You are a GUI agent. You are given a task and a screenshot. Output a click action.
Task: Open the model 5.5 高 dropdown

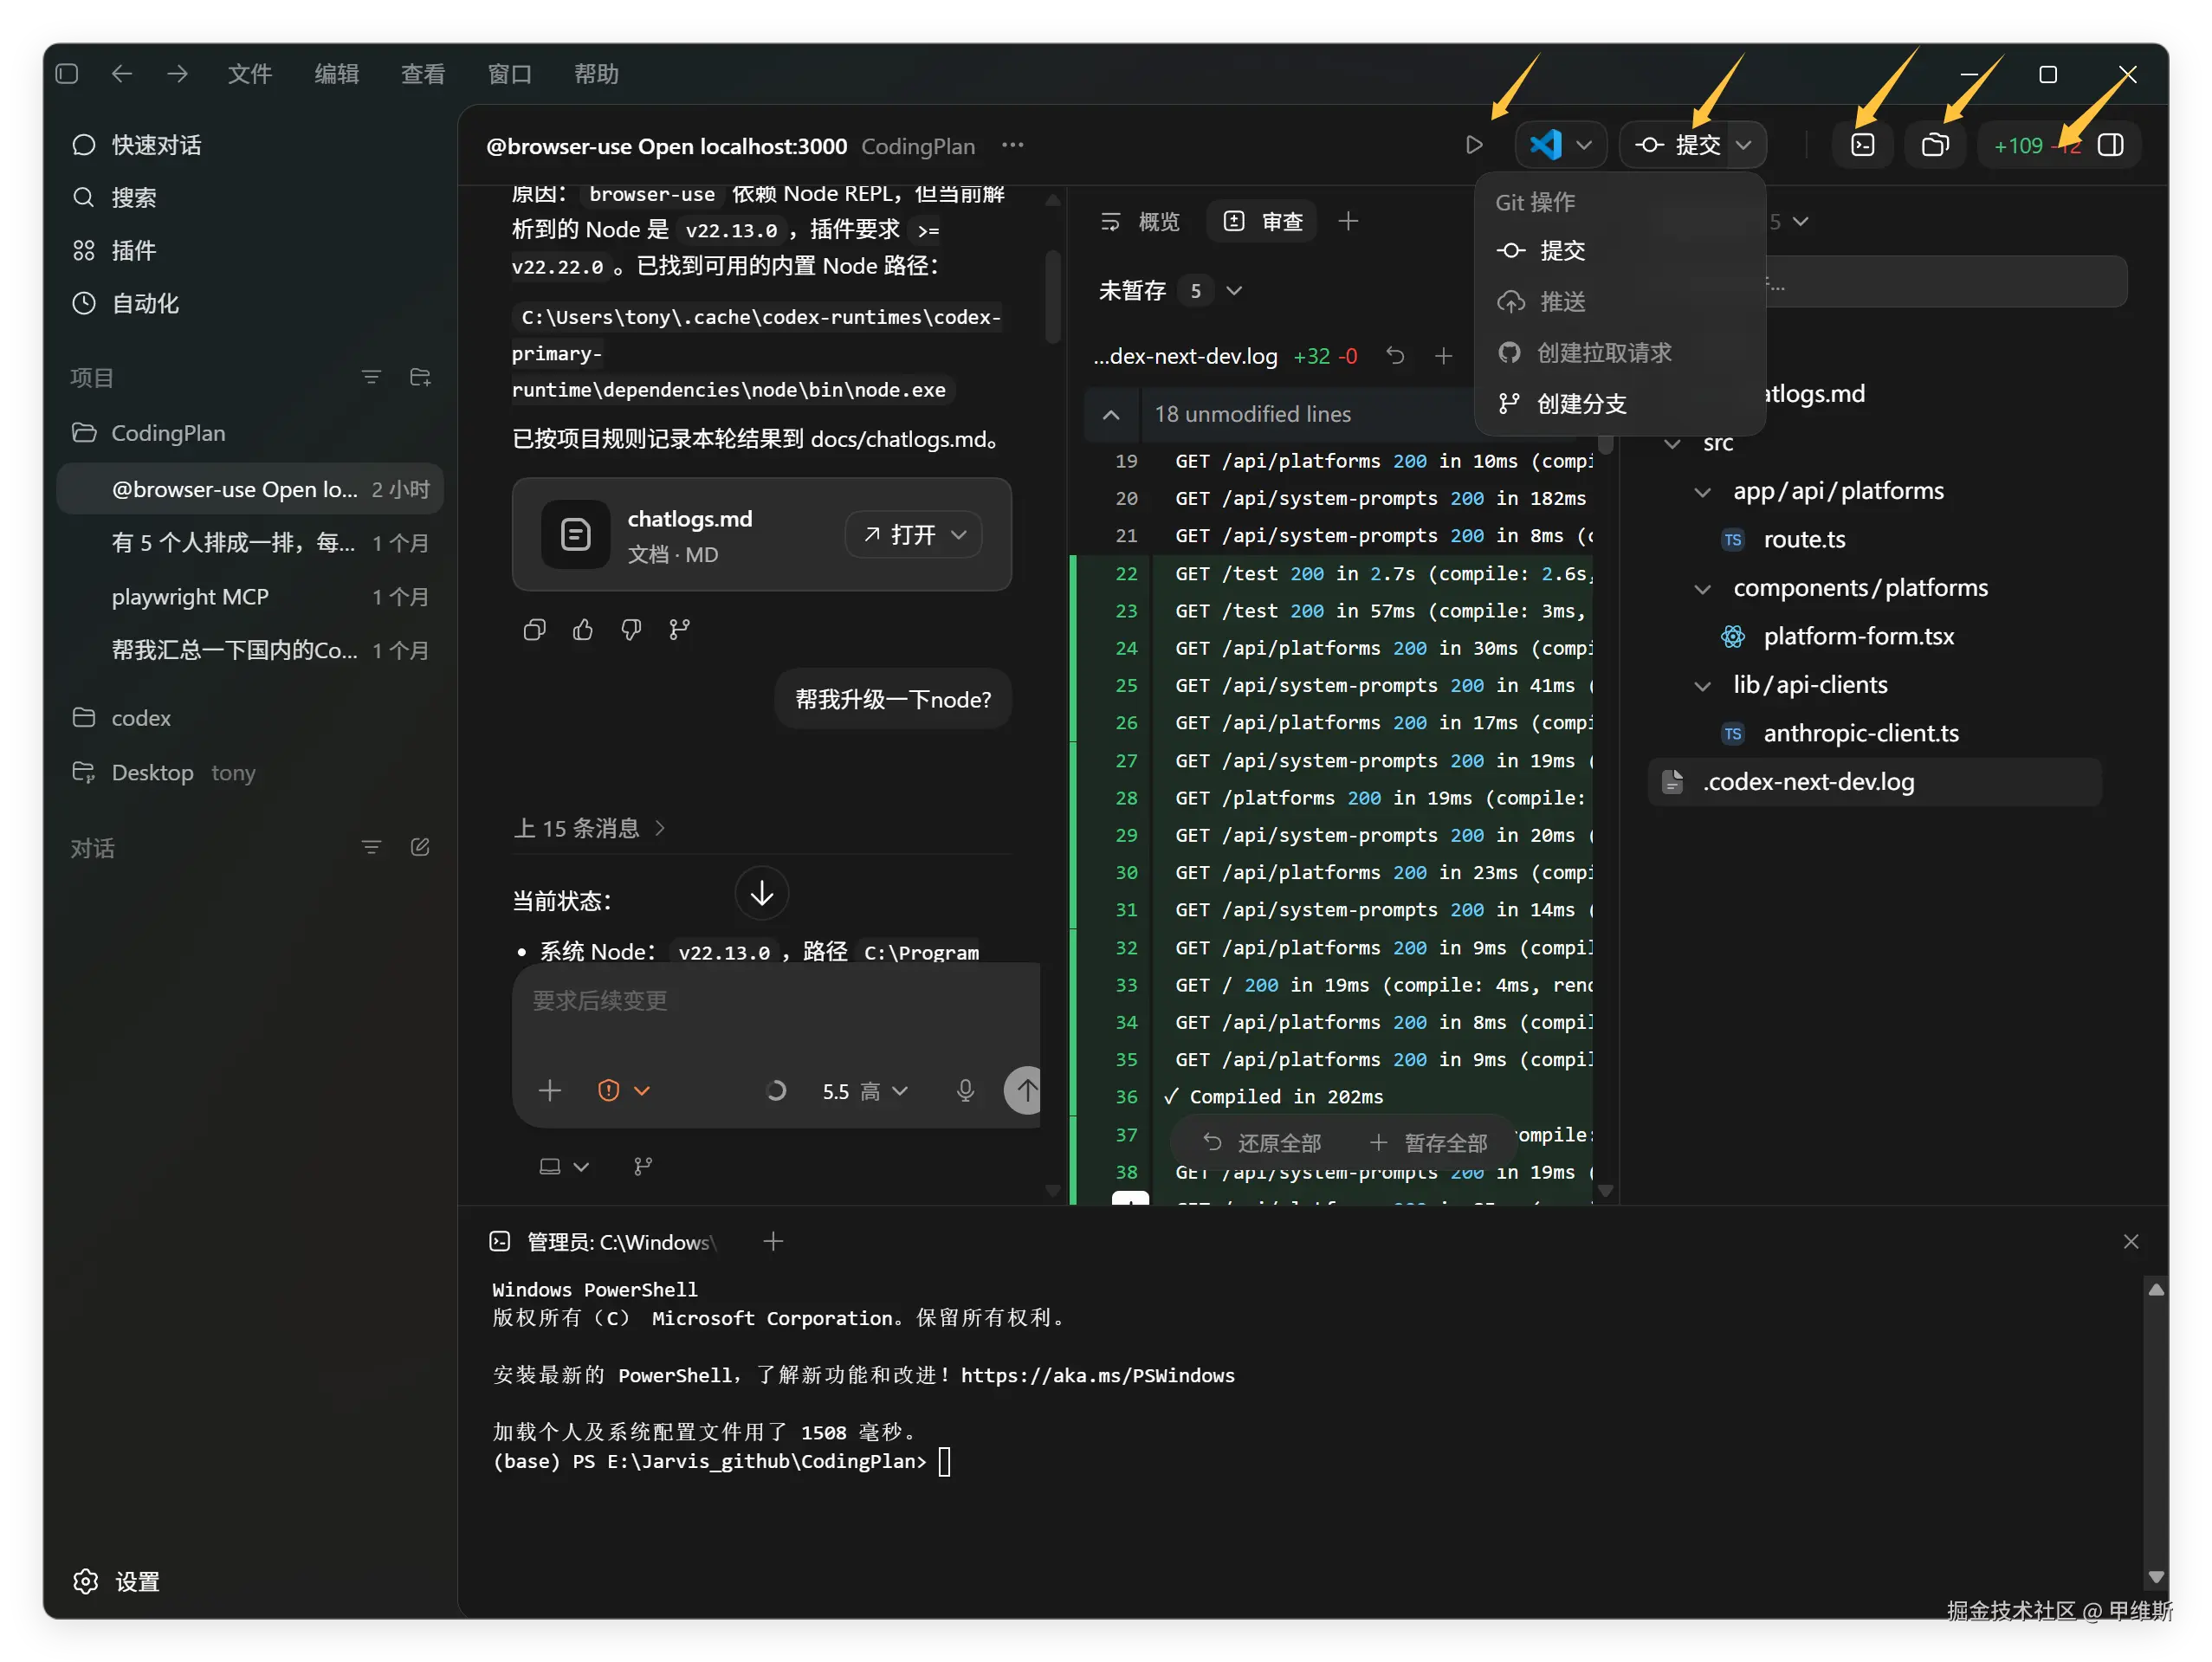[x=864, y=1091]
